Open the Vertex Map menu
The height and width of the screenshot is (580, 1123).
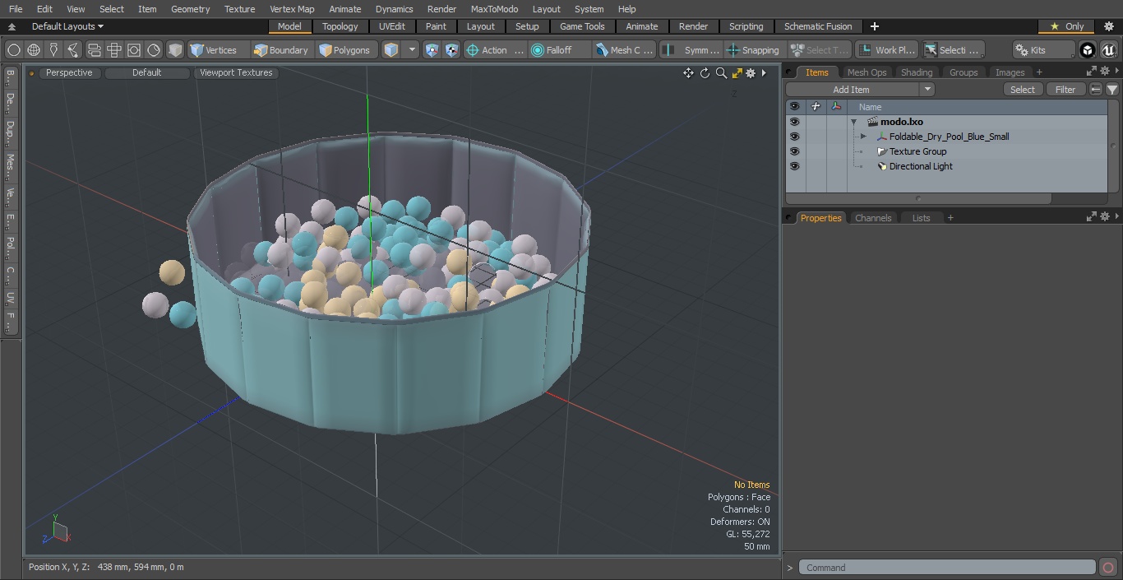(x=292, y=9)
